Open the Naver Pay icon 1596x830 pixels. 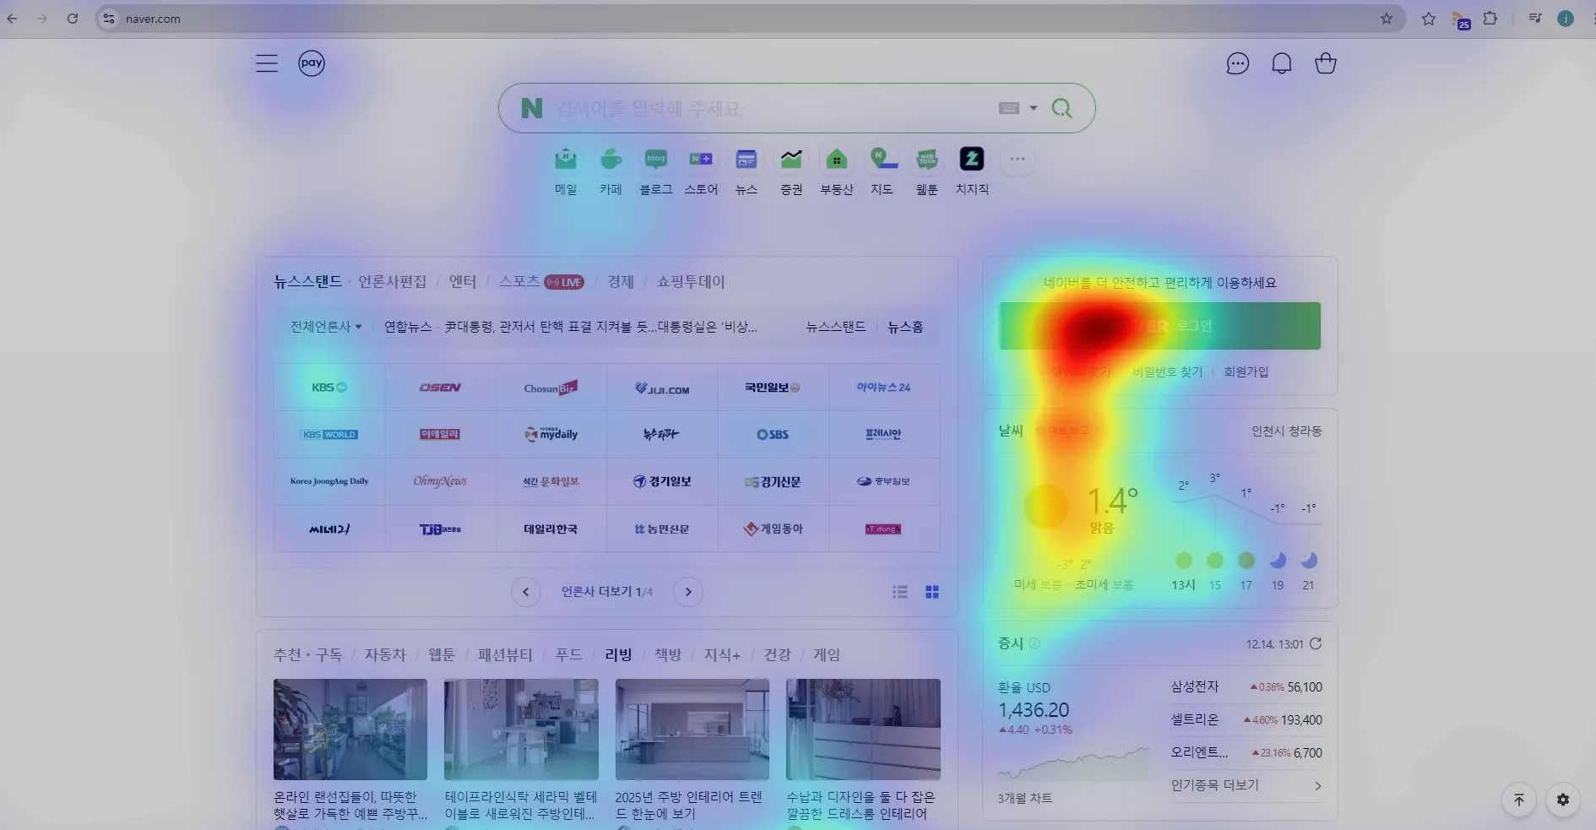coord(312,63)
